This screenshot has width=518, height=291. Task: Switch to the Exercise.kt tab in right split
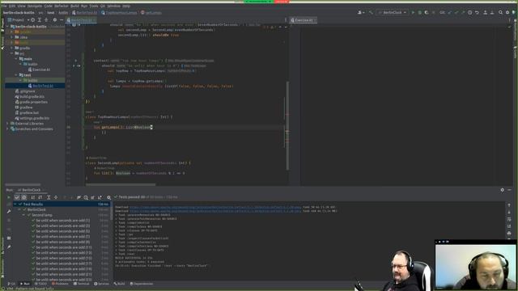tap(304, 20)
